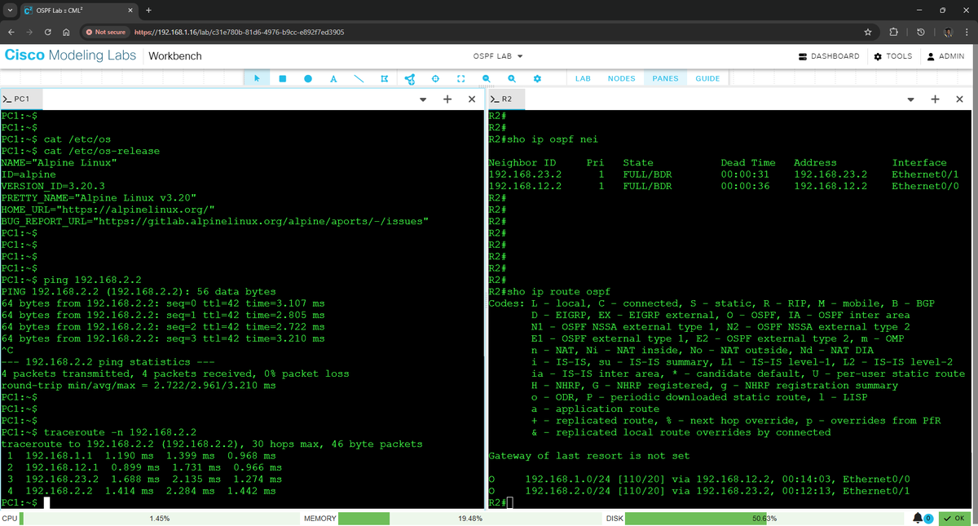Go back to the previous page
Viewport: 978px width, 526px height.
coord(10,32)
